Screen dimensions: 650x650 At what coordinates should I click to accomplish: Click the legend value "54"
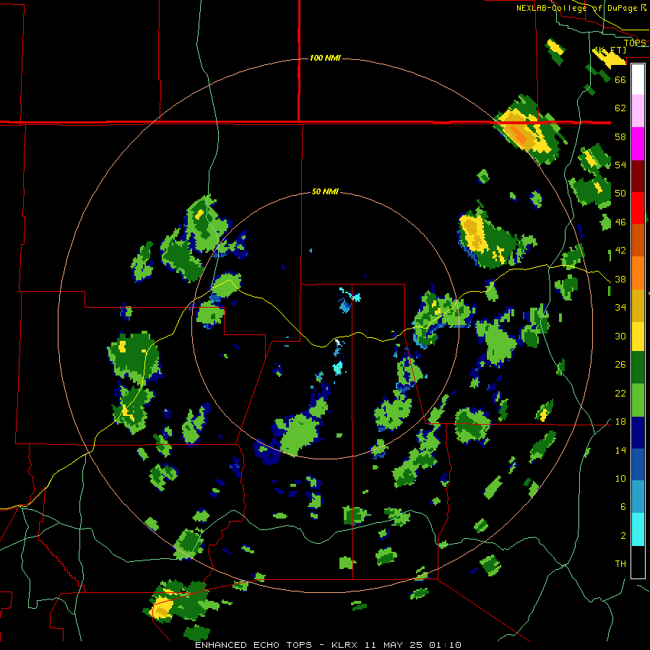pyautogui.click(x=620, y=165)
